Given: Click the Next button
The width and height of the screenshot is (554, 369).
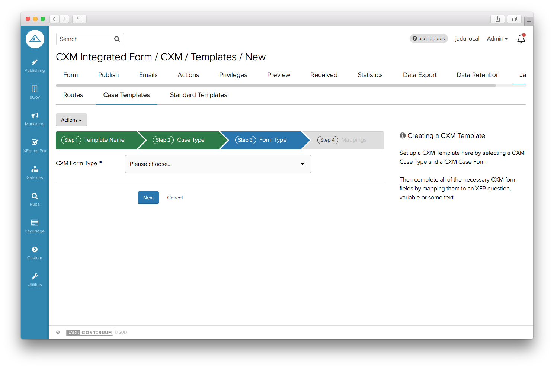Looking at the screenshot, I should (x=148, y=198).
